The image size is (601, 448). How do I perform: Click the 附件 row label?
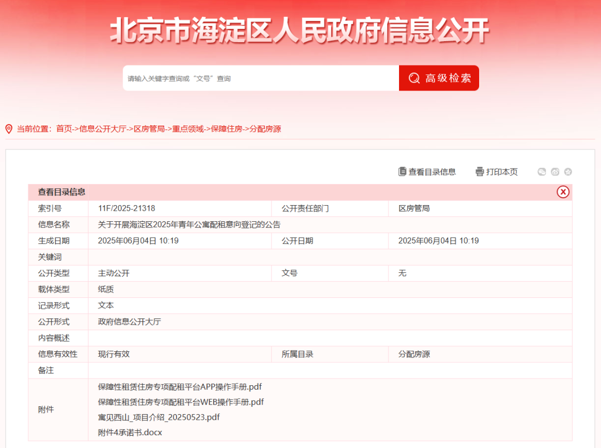pyautogui.click(x=46, y=410)
